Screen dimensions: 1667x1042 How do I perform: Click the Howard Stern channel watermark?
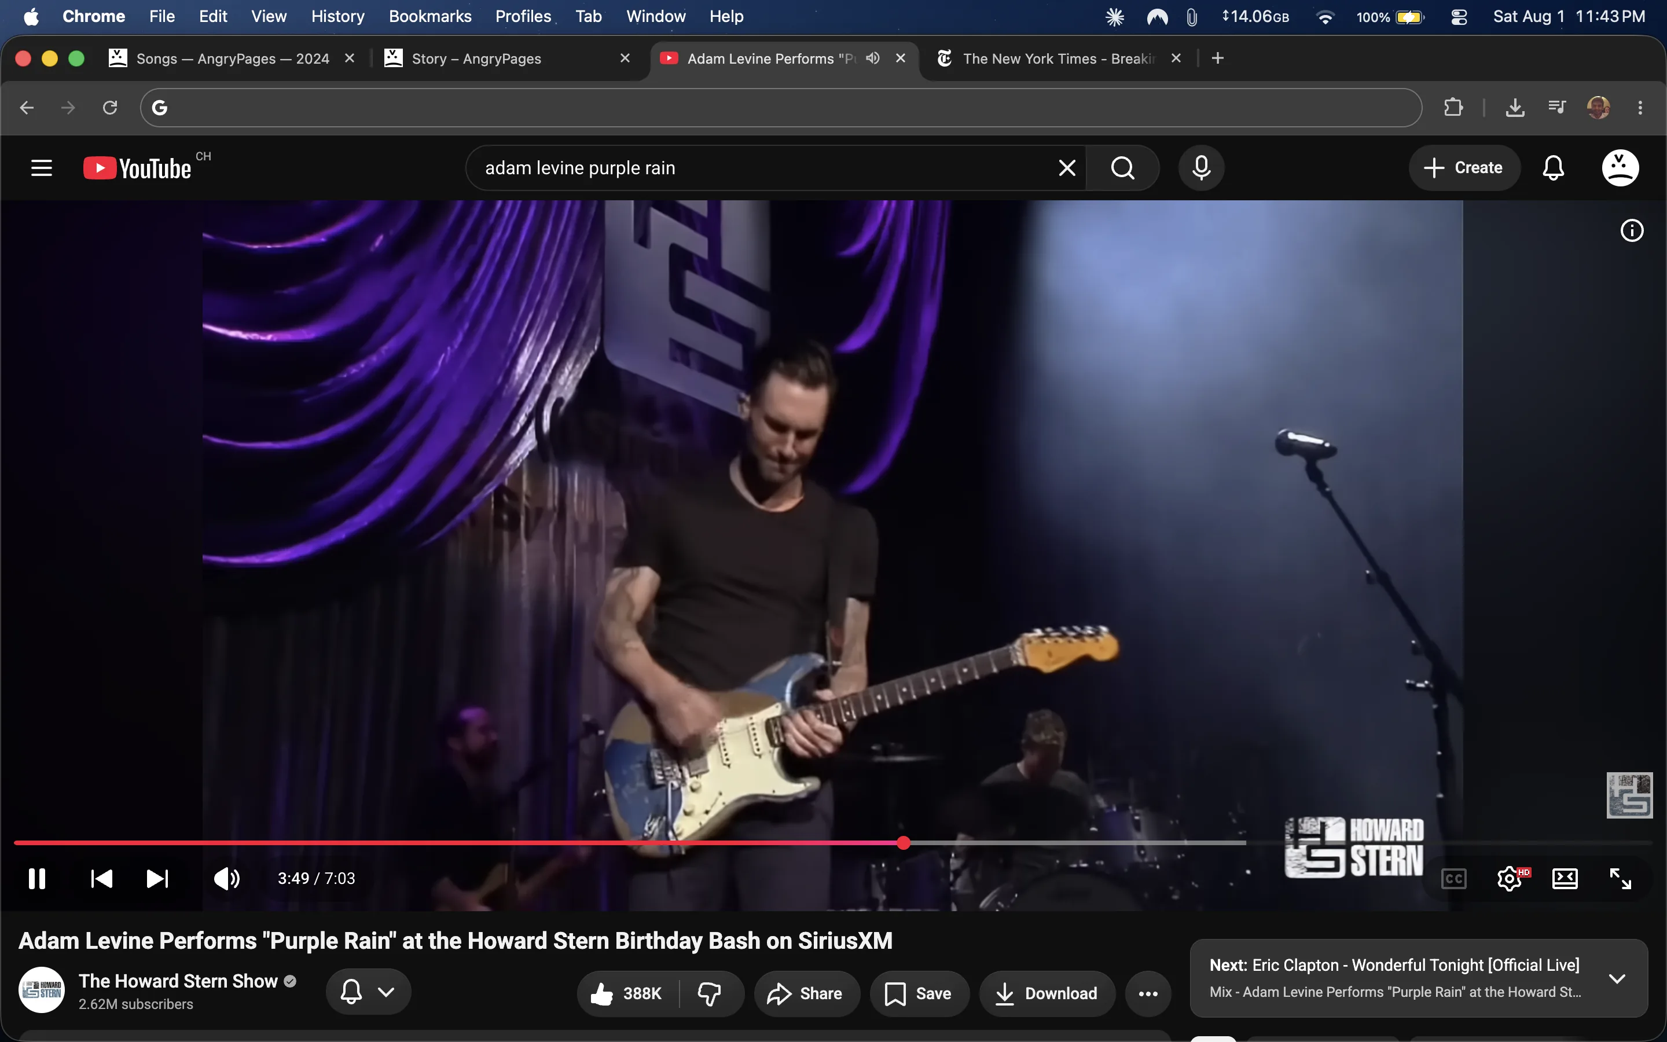click(1629, 795)
